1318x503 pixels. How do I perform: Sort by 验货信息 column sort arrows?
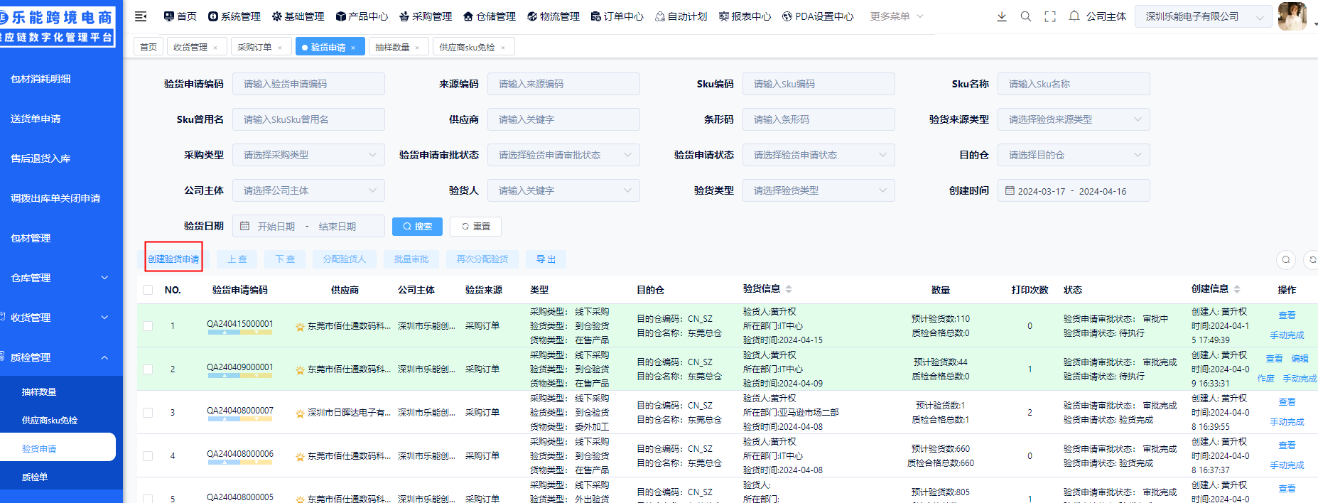tap(789, 289)
